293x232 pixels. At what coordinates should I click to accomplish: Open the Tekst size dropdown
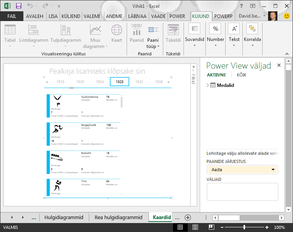point(234,35)
